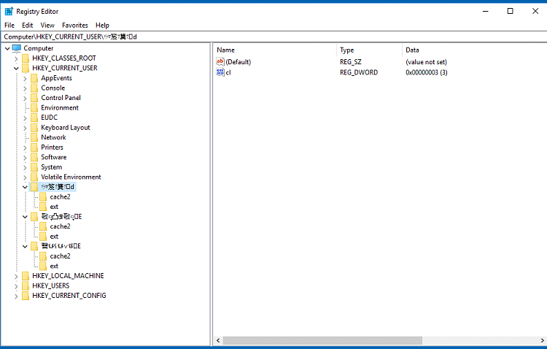Screen dimensions: 547x349
Task: Expand the EUDC key arrow
Action: [25, 118]
